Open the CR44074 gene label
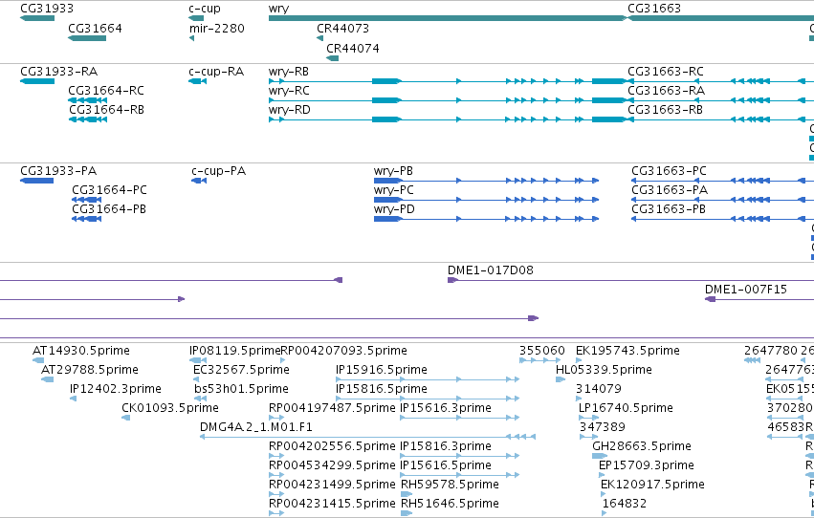Image resolution: width=814 pixels, height=518 pixels. pos(353,49)
